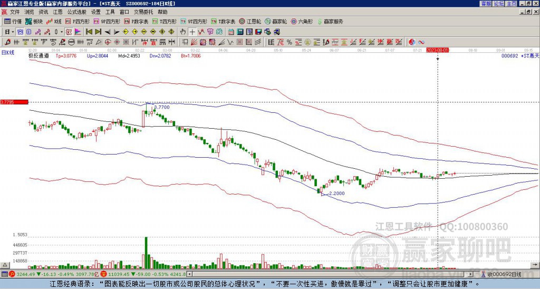Jump to first bar icon
The width and height of the screenshot is (540, 289).
click(89, 32)
